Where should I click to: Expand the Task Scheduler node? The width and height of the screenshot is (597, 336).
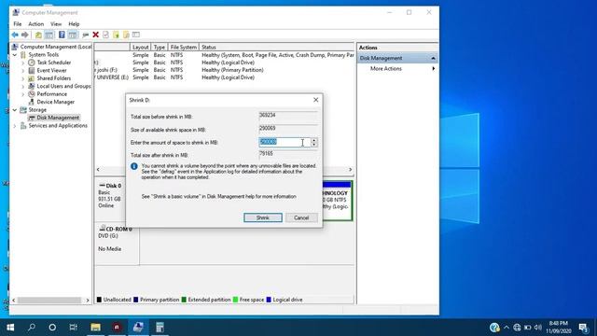pyautogui.click(x=22, y=63)
